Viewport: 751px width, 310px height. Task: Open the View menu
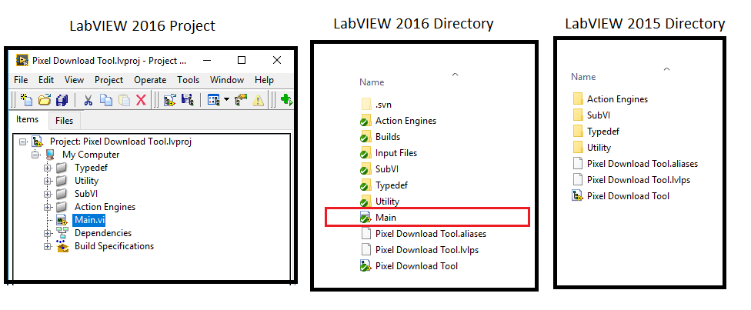74,80
